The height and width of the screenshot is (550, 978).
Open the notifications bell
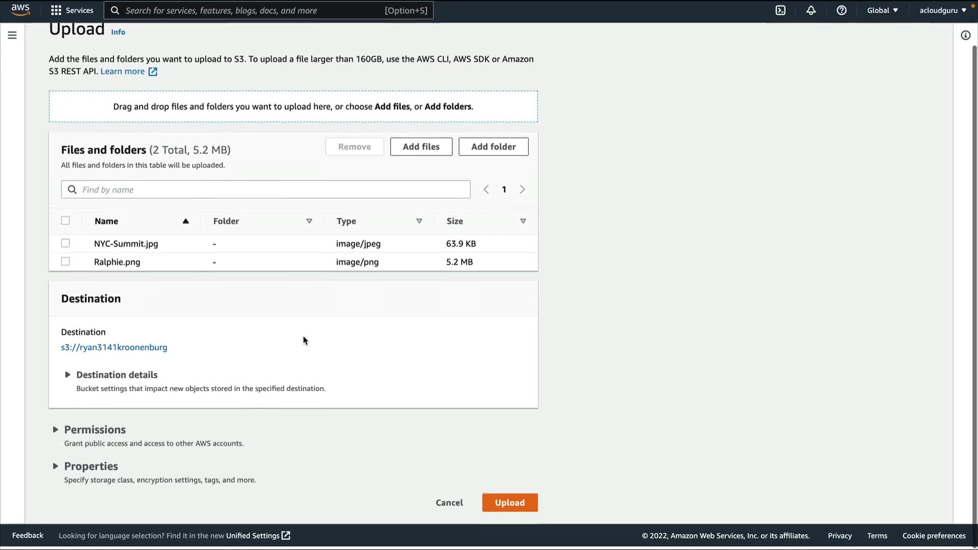coord(811,10)
